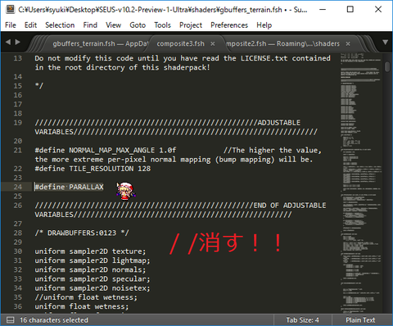Click the '*/' comment end on line 15
The height and width of the screenshot is (326, 393).
click(39, 86)
